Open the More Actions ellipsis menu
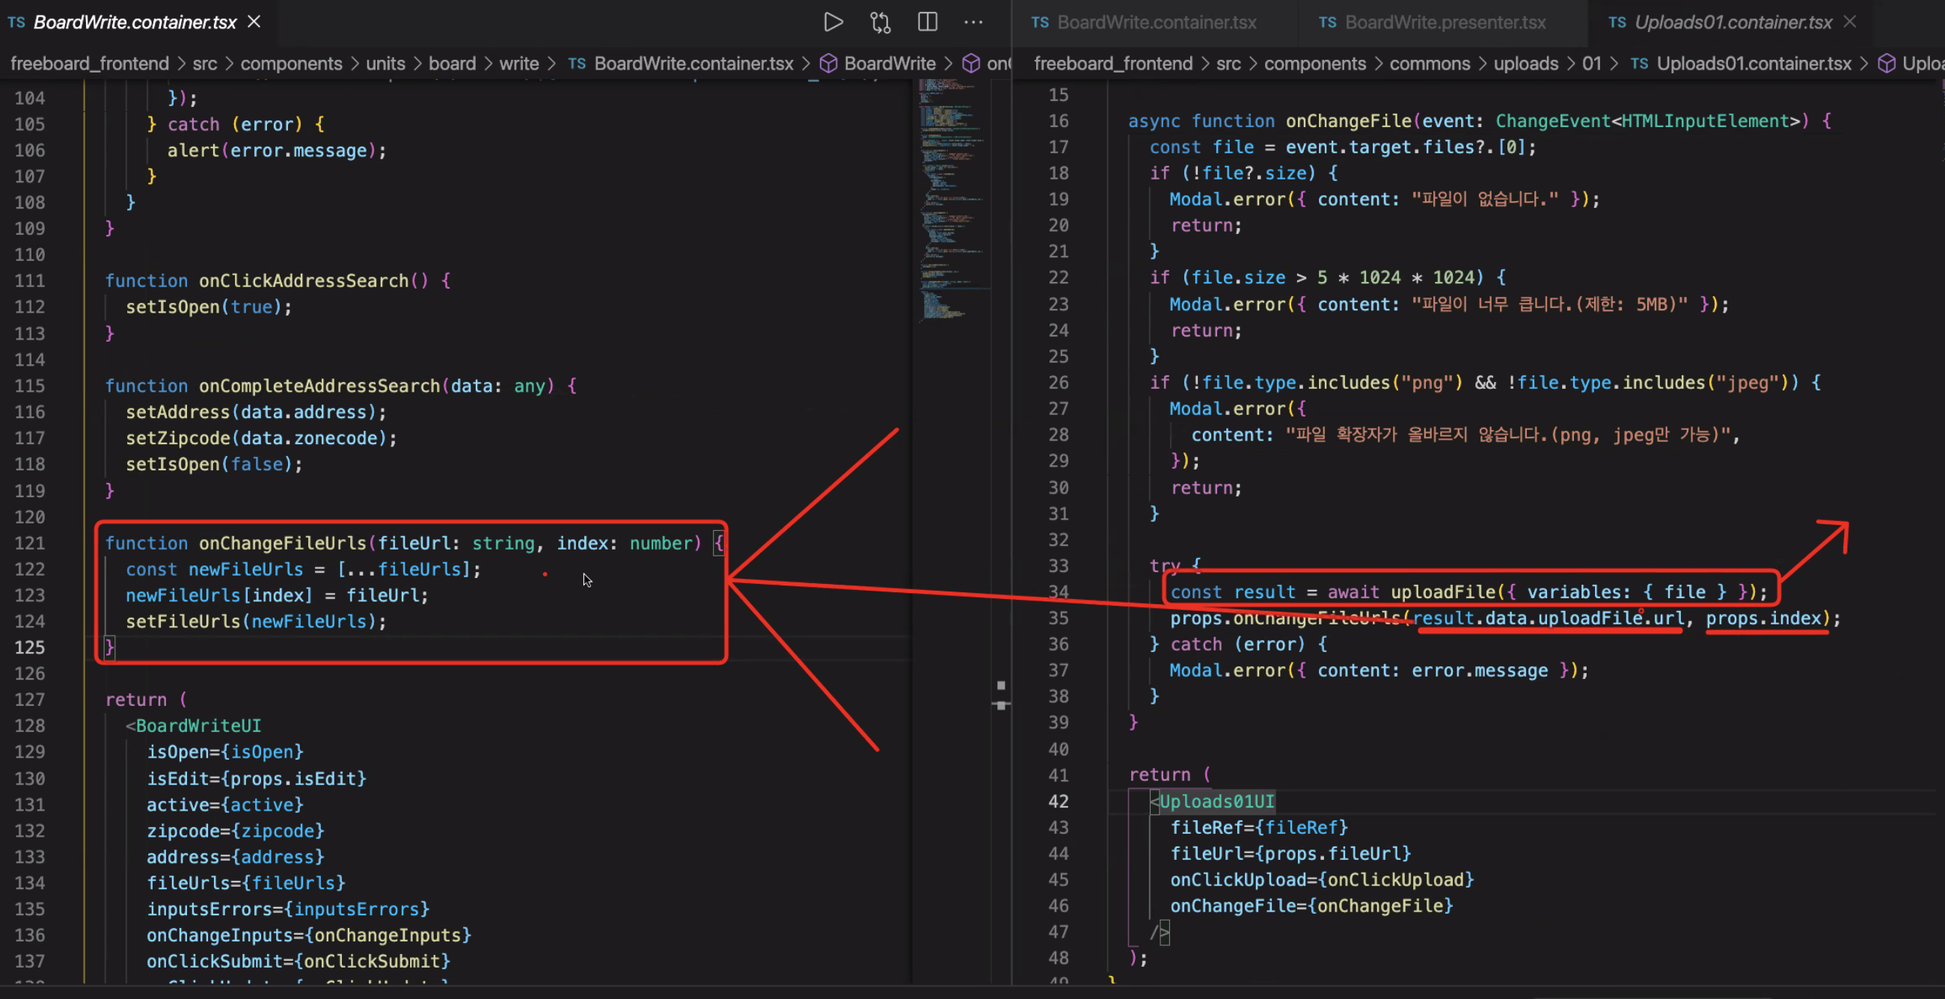The image size is (1945, 999). point(973,22)
